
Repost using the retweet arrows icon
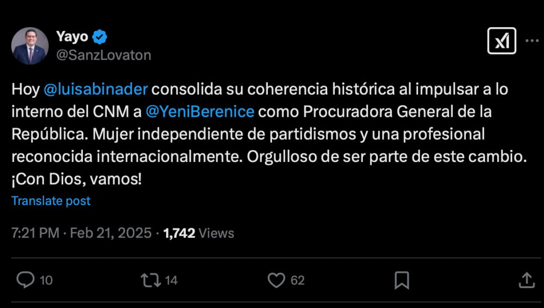pos(150,280)
